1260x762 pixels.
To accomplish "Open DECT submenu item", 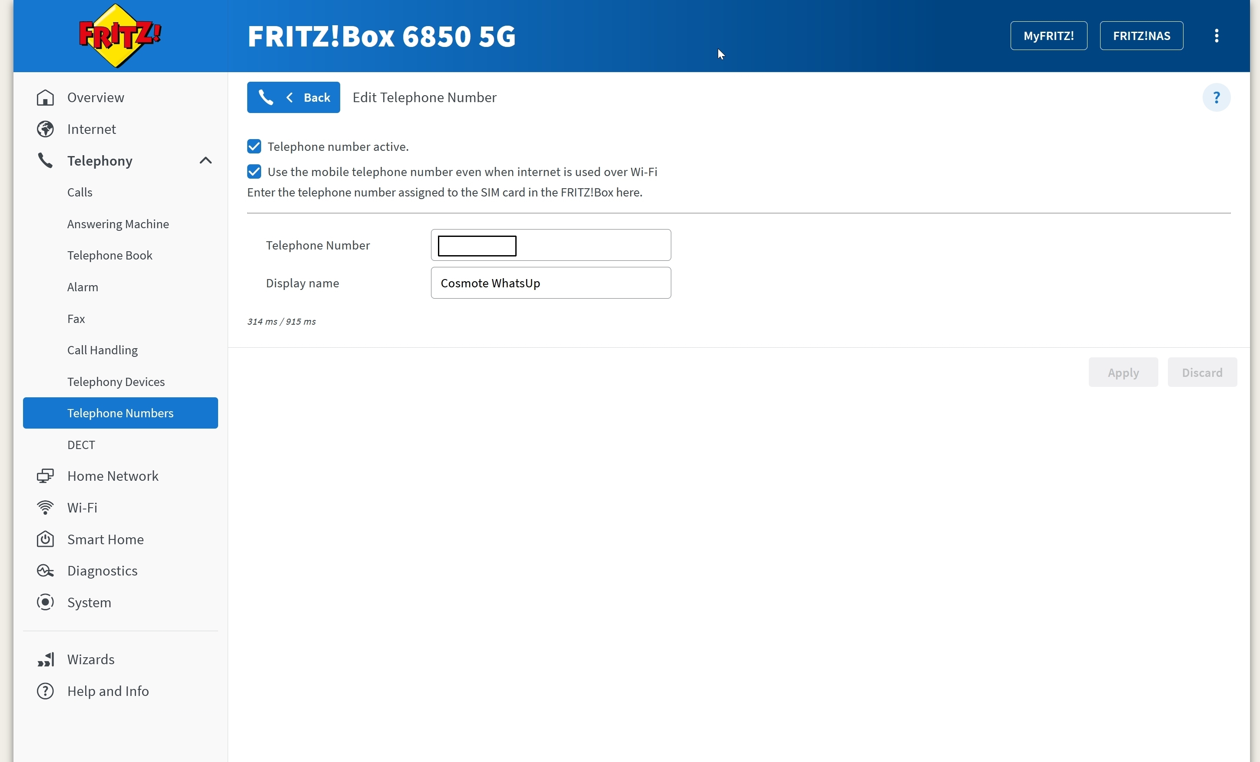I will point(81,445).
